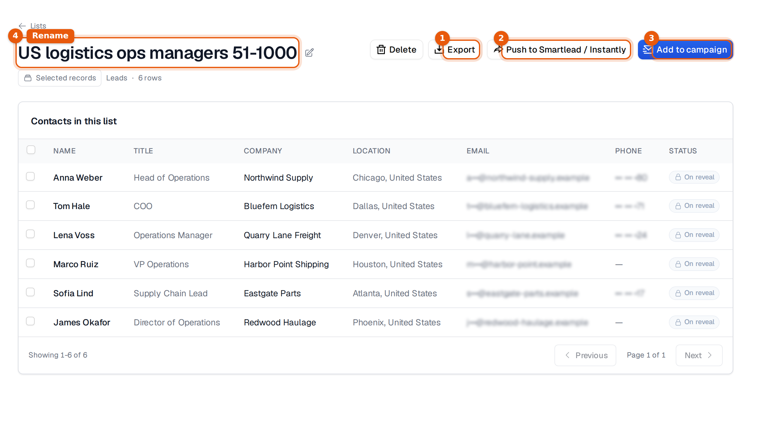The width and height of the screenshot is (758, 433).
Task: Click blurred phone in Tom Hale row
Action: point(630,206)
